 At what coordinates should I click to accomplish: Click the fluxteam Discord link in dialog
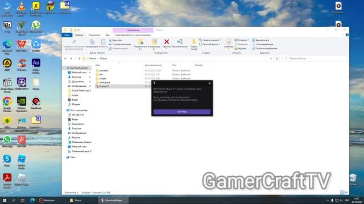click(x=176, y=100)
